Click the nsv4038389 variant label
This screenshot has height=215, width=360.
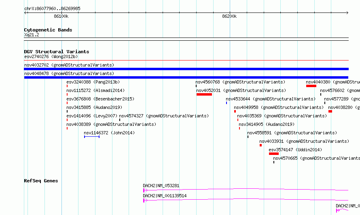[x=111, y=124]
